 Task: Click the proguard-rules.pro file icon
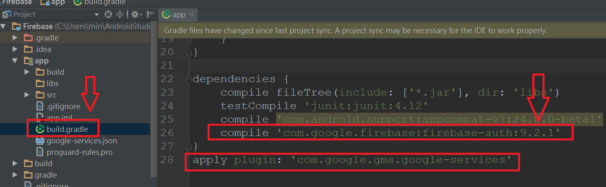[40, 152]
